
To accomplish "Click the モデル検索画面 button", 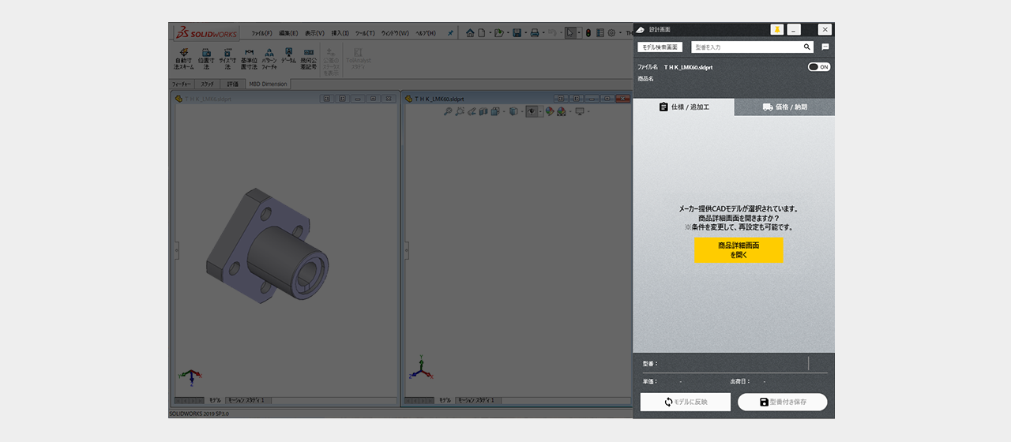I will [x=660, y=47].
